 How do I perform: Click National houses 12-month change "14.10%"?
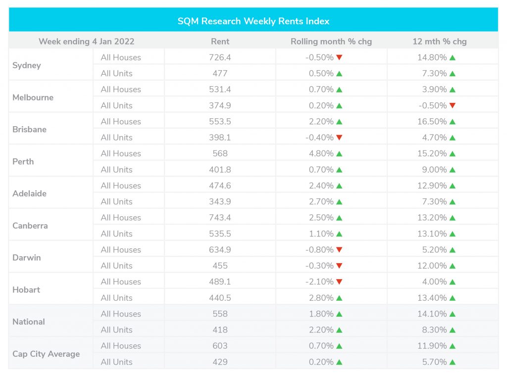(x=432, y=314)
